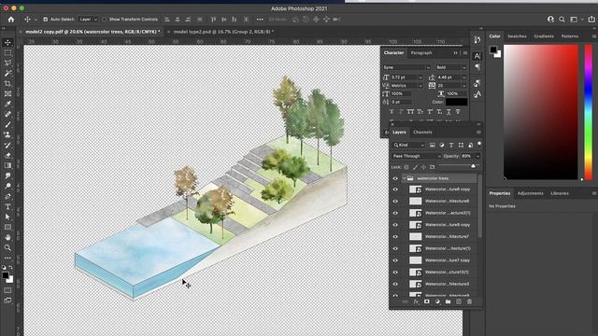Delete layer with the trash icon

pyautogui.click(x=469, y=301)
